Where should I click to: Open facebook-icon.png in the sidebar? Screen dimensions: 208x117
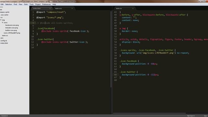point(12,25)
